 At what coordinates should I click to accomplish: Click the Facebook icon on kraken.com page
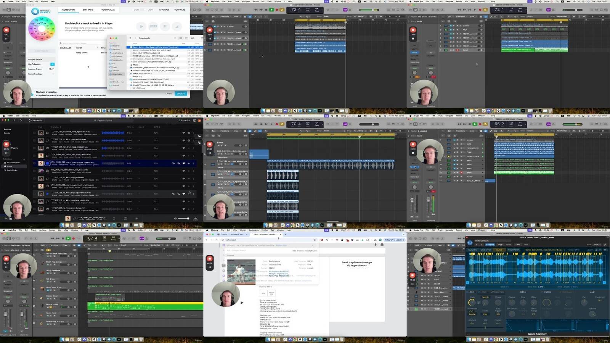(x=376, y=245)
